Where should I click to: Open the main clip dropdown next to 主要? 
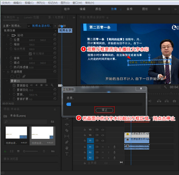pos(29,26)
